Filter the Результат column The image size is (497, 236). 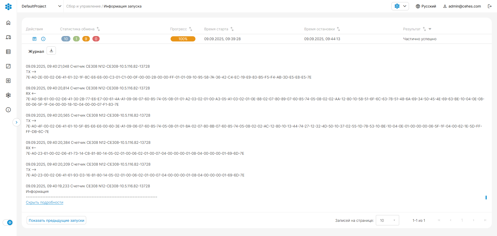coord(430,29)
